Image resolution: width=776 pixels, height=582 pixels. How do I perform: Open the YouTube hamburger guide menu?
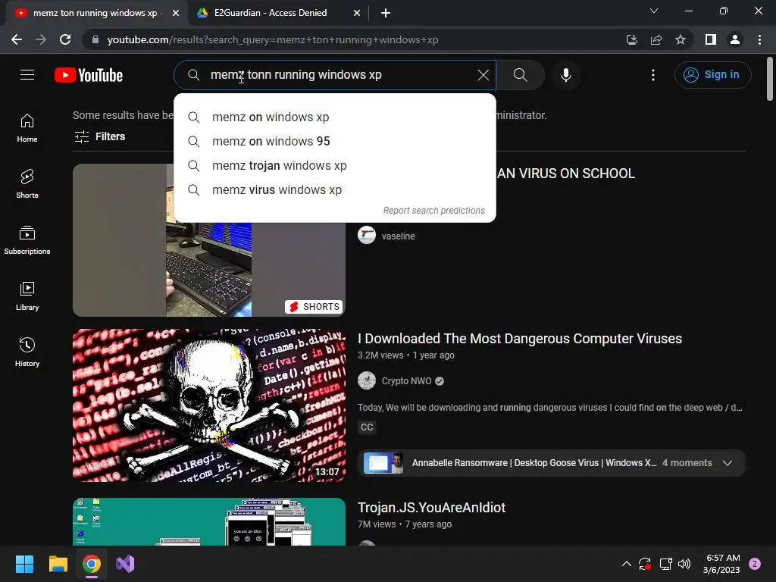pos(27,75)
